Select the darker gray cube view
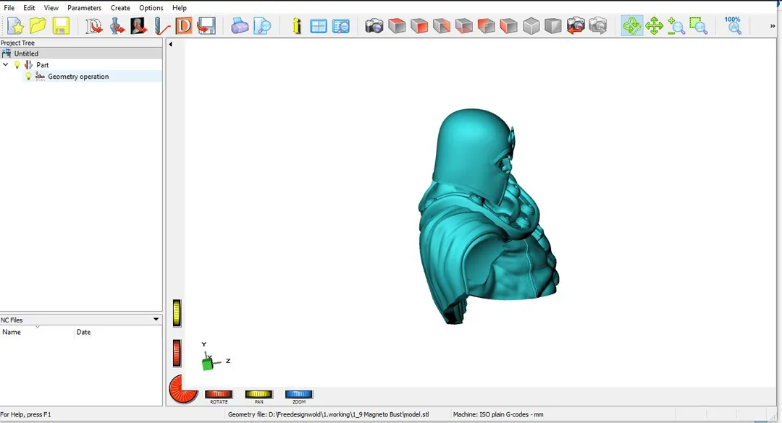 [553, 26]
